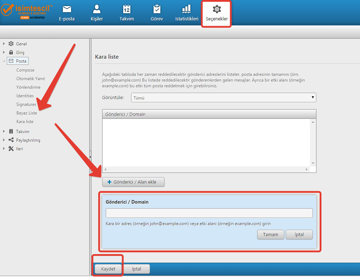The height and width of the screenshot is (277, 360).
Task: Open the Takvim calendar icon in top bar
Action: 127,9
